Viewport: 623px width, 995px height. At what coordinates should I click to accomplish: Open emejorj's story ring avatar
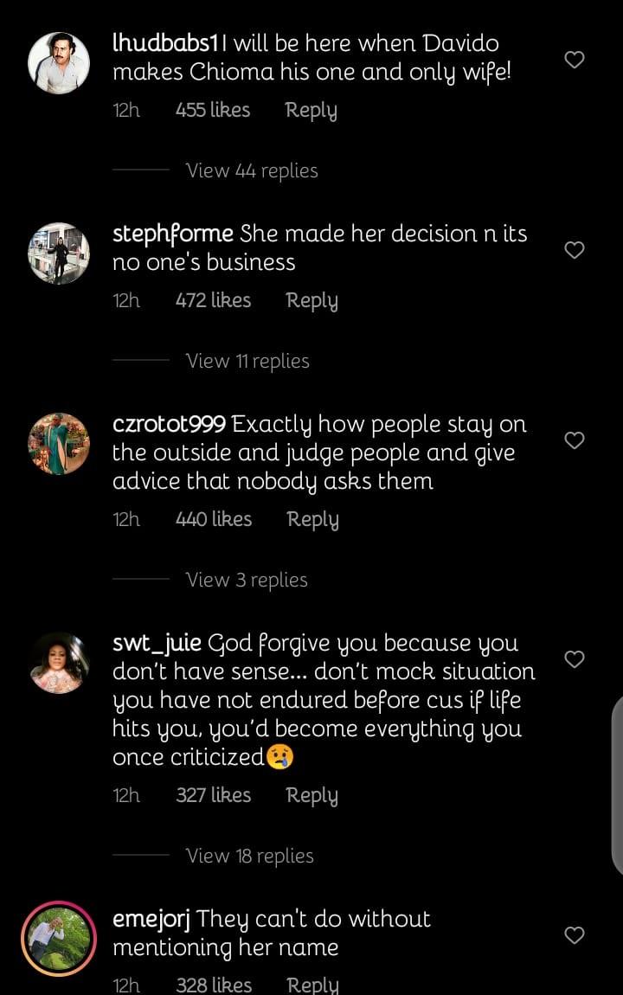pyautogui.click(x=59, y=939)
